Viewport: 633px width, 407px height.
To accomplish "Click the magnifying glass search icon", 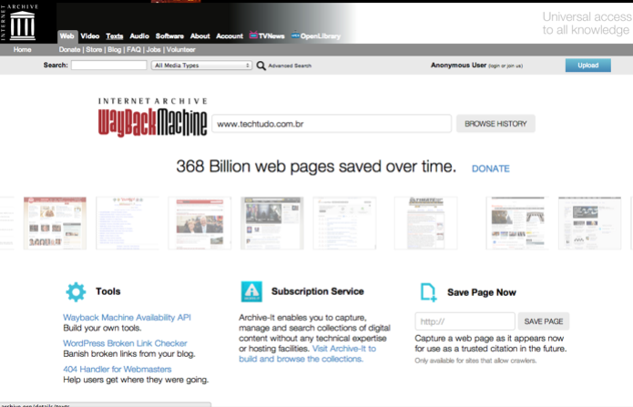I will [261, 66].
